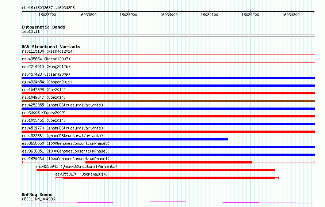
Task: Click the 16034000 ruler tick label
Action: point(169,15)
